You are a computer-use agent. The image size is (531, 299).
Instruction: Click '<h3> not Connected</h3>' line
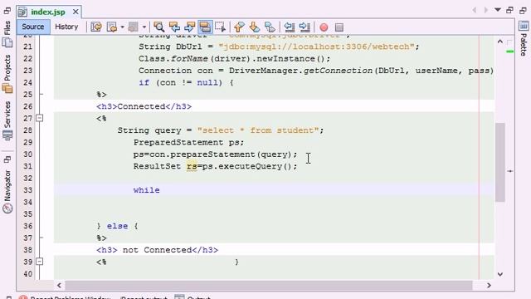click(157, 250)
